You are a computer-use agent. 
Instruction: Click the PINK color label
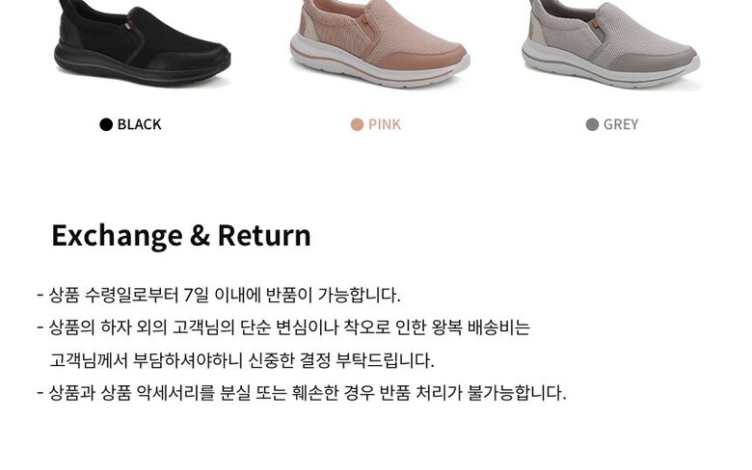click(x=385, y=124)
